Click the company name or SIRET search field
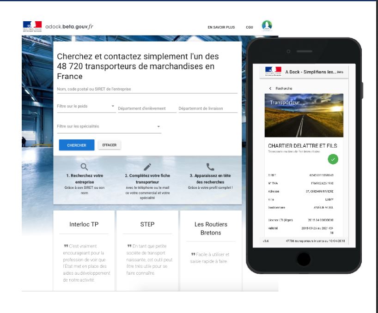 point(147,89)
